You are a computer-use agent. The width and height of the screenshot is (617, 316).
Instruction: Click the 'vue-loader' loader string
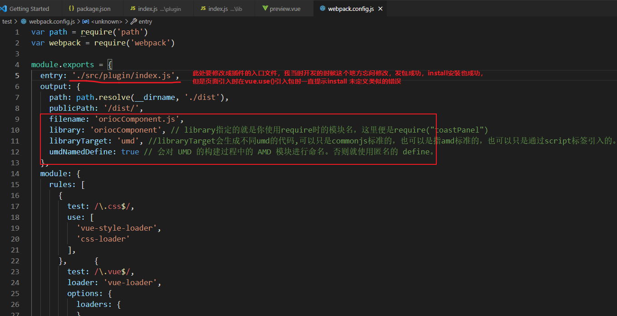(x=130, y=283)
